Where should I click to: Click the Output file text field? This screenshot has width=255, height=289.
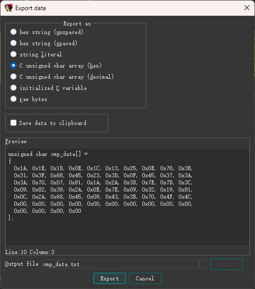[120, 264]
